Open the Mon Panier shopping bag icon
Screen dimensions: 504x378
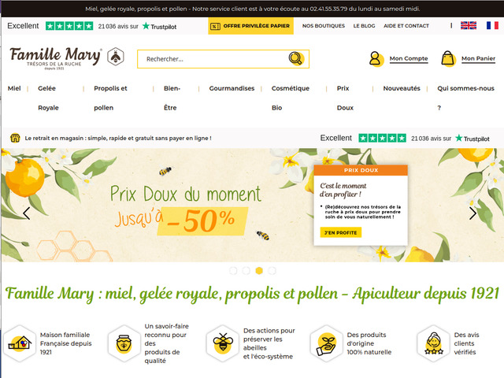(448, 59)
